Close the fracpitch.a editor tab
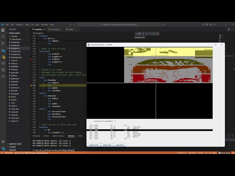This screenshot has width=235, height=176. tap(44, 29)
